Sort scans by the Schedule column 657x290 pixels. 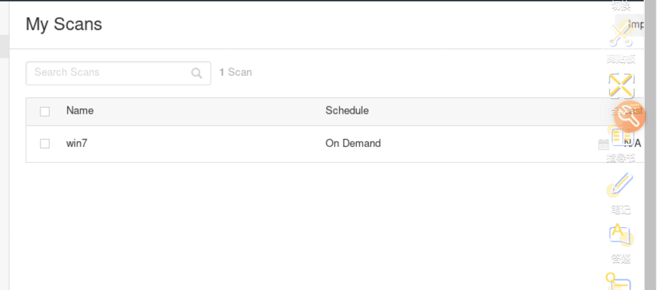point(347,111)
